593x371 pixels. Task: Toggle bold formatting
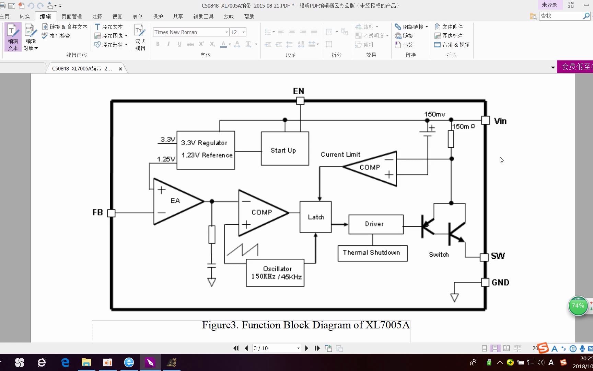tap(158, 44)
